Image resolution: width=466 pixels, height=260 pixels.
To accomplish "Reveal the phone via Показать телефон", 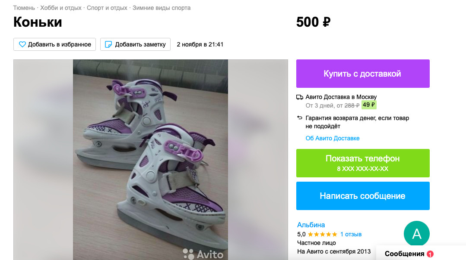I will click(x=363, y=163).
